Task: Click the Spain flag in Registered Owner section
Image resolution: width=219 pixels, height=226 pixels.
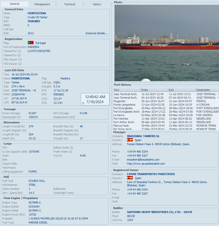Action: [x=130, y=178]
